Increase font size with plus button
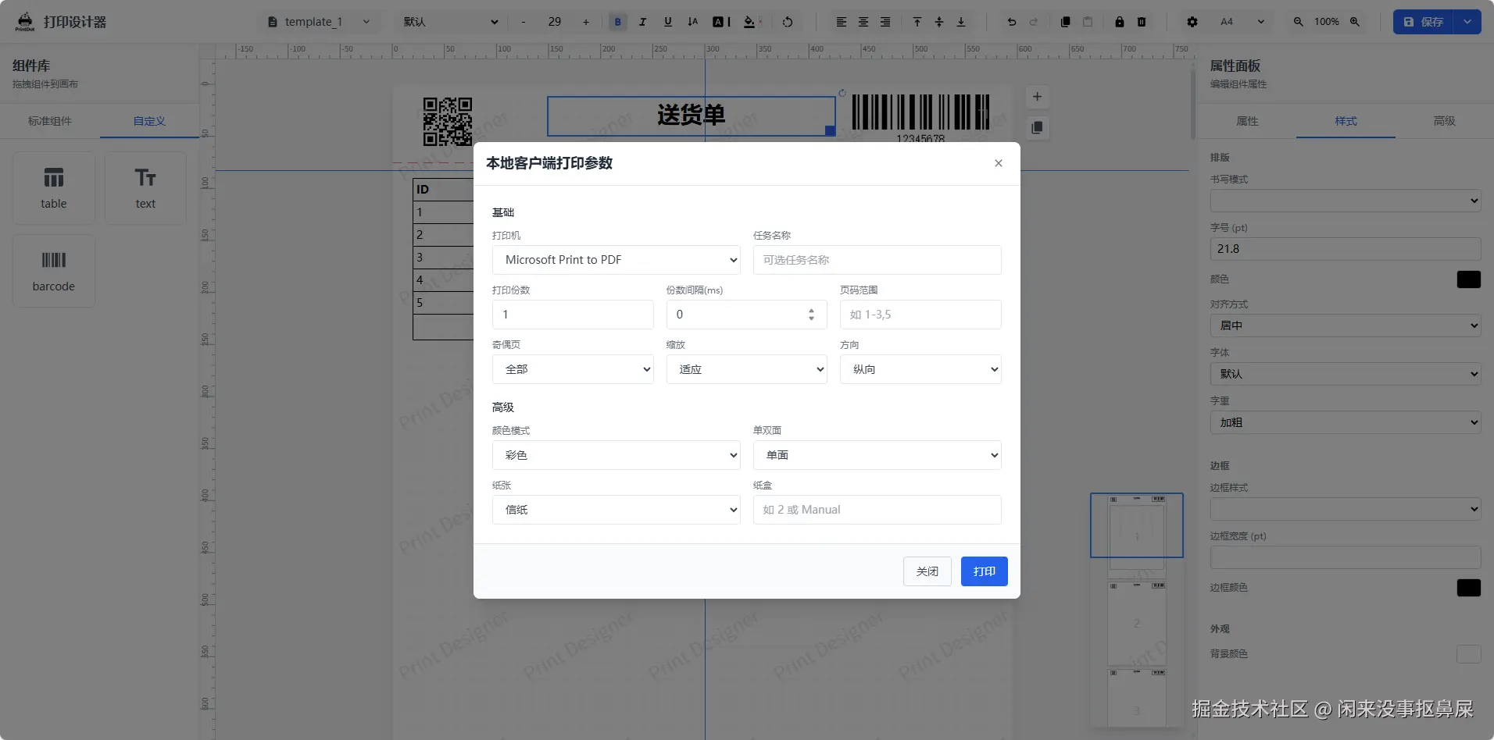Screen dimensions: 1494x740 click(x=586, y=22)
